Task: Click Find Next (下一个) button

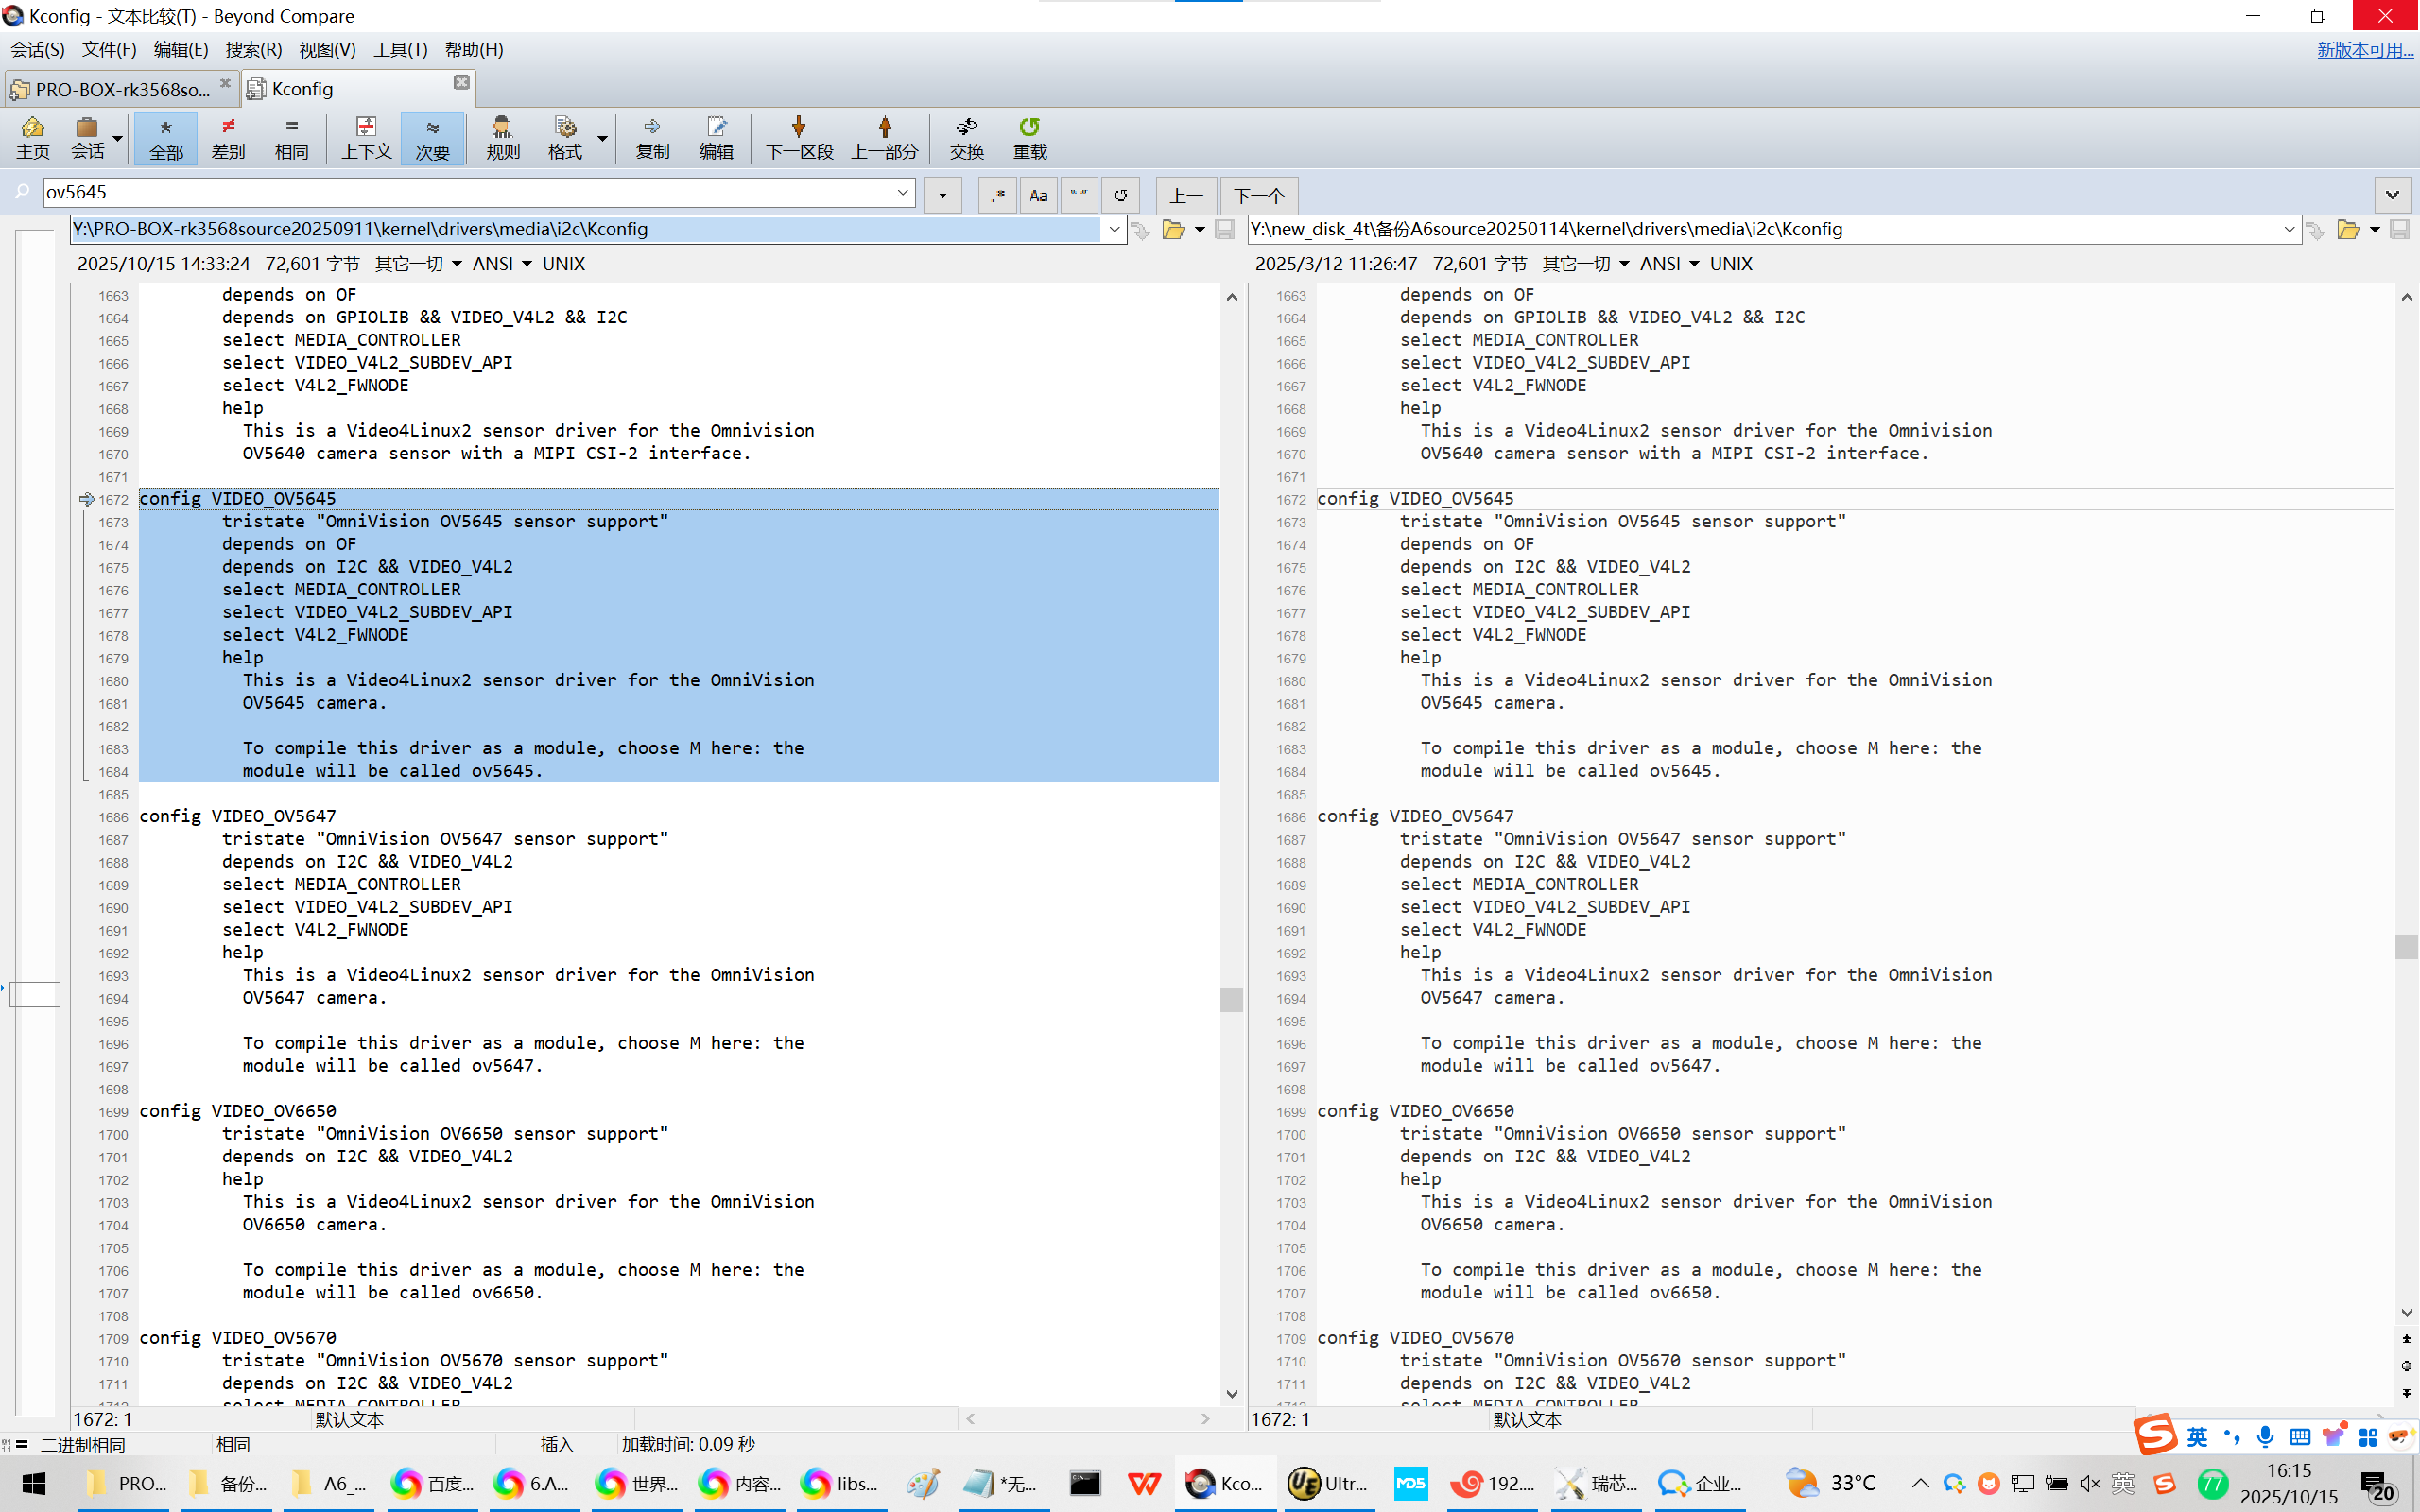Action: click(x=1258, y=195)
